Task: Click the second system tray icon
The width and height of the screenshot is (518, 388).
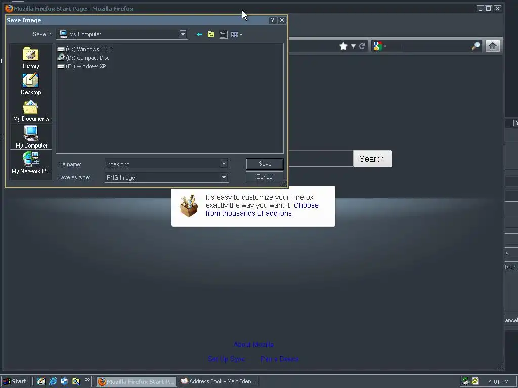Action: click(x=474, y=381)
